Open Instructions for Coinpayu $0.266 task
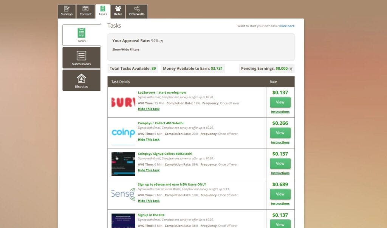The height and width of the screenshot is (228, 387). click(280, 143)
